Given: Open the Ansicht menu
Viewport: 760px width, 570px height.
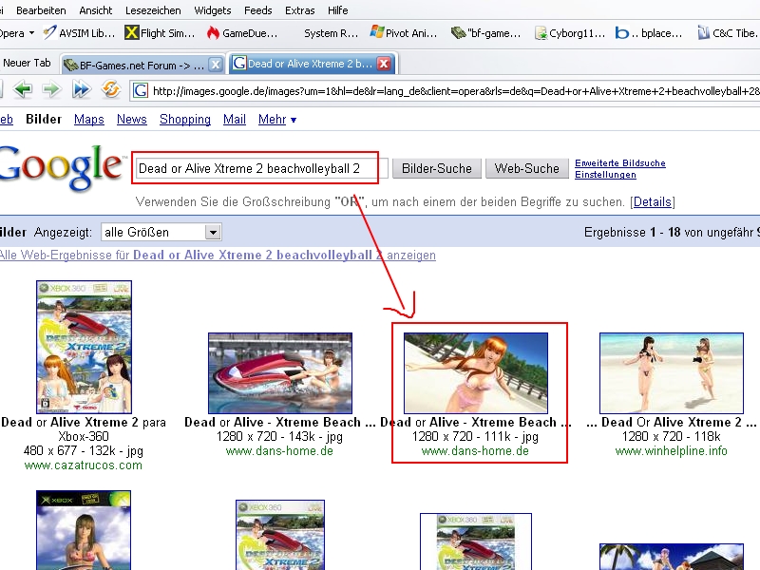Looking at the screenshot, I should (x=96, y=10).
